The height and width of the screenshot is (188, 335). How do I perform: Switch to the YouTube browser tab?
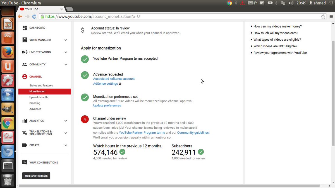[x=40, y=9]
